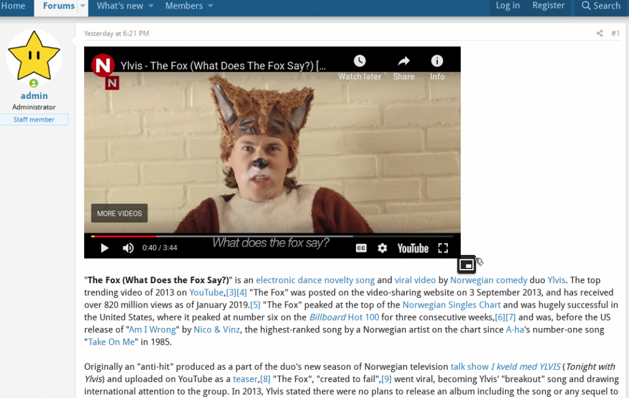The width and height of the screenshot is (629, 398).
Task: Open video settings gear icon
Action: pyautogui.click(x=382, y=248)
